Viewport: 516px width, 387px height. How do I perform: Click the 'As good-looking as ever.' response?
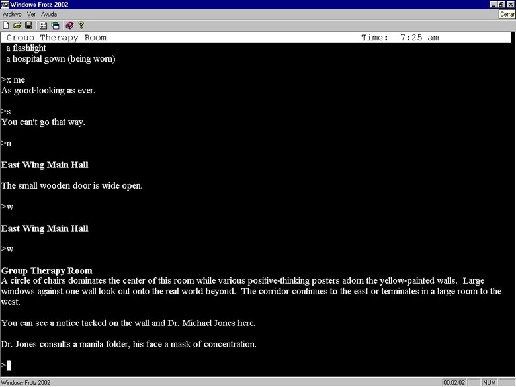(x=48, y=91)
